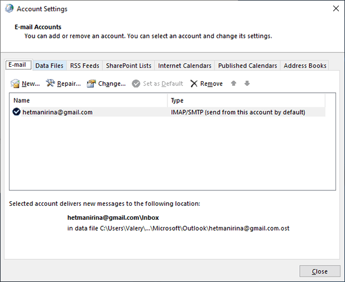Click the IMAP/SMTP type cell text
This screenshot has width=345, height=282.
[x=238, y=112]
